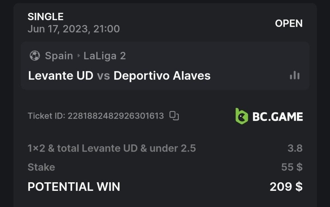The image size is (330, 207).
Task: Click the Levante UD & under 2.5 selection
Action: click(112, 148)
